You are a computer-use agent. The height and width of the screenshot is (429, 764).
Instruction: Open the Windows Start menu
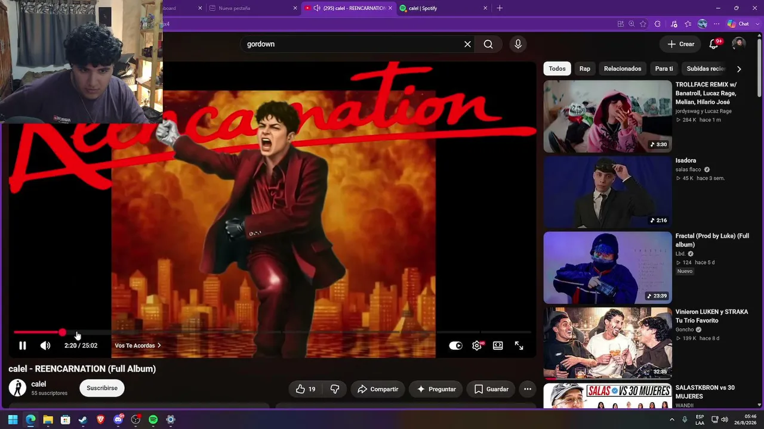tap(13, 420)
